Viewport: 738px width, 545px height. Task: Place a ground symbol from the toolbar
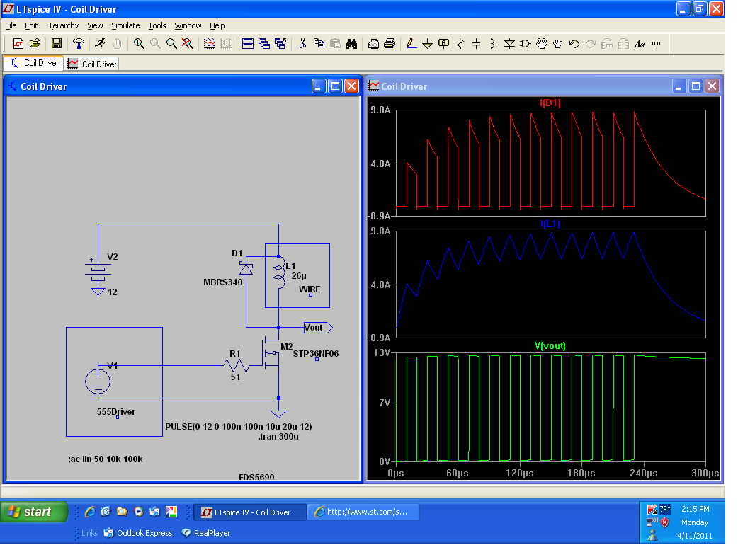coord(427,44)
